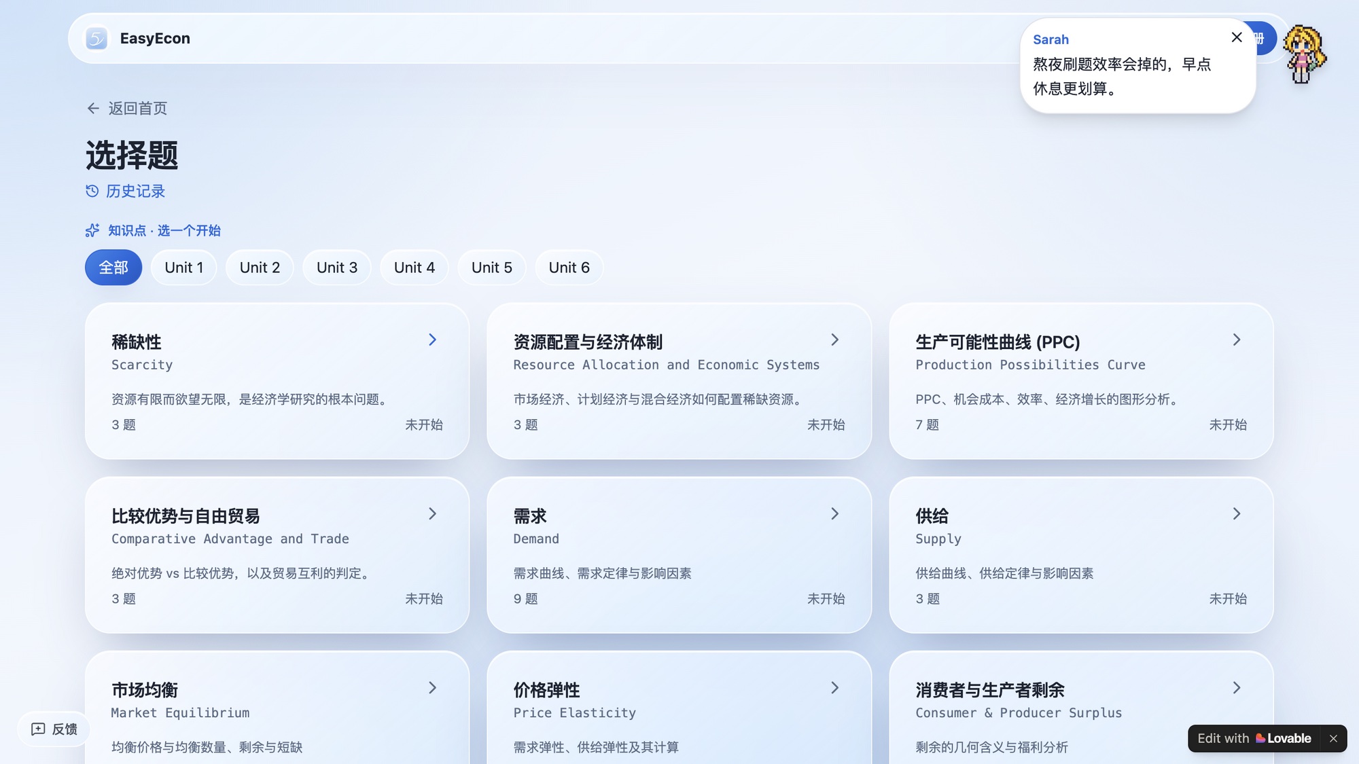Click the Sarah pixel avatar character
This screenshot has width=1359, height=764.
click(1304, 54)
